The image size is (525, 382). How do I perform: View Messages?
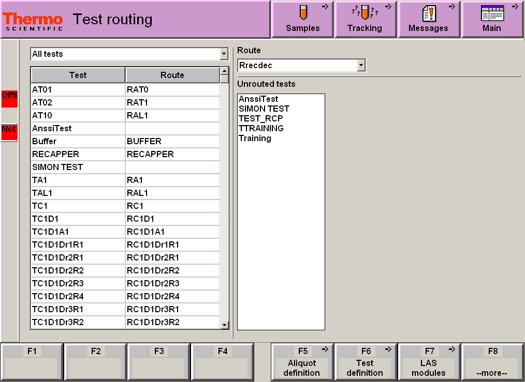coord(429,19)
